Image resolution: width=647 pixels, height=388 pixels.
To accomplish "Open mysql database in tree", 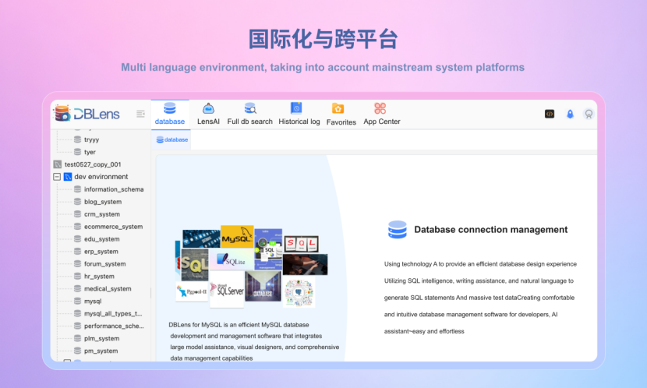I will [93, 301].
